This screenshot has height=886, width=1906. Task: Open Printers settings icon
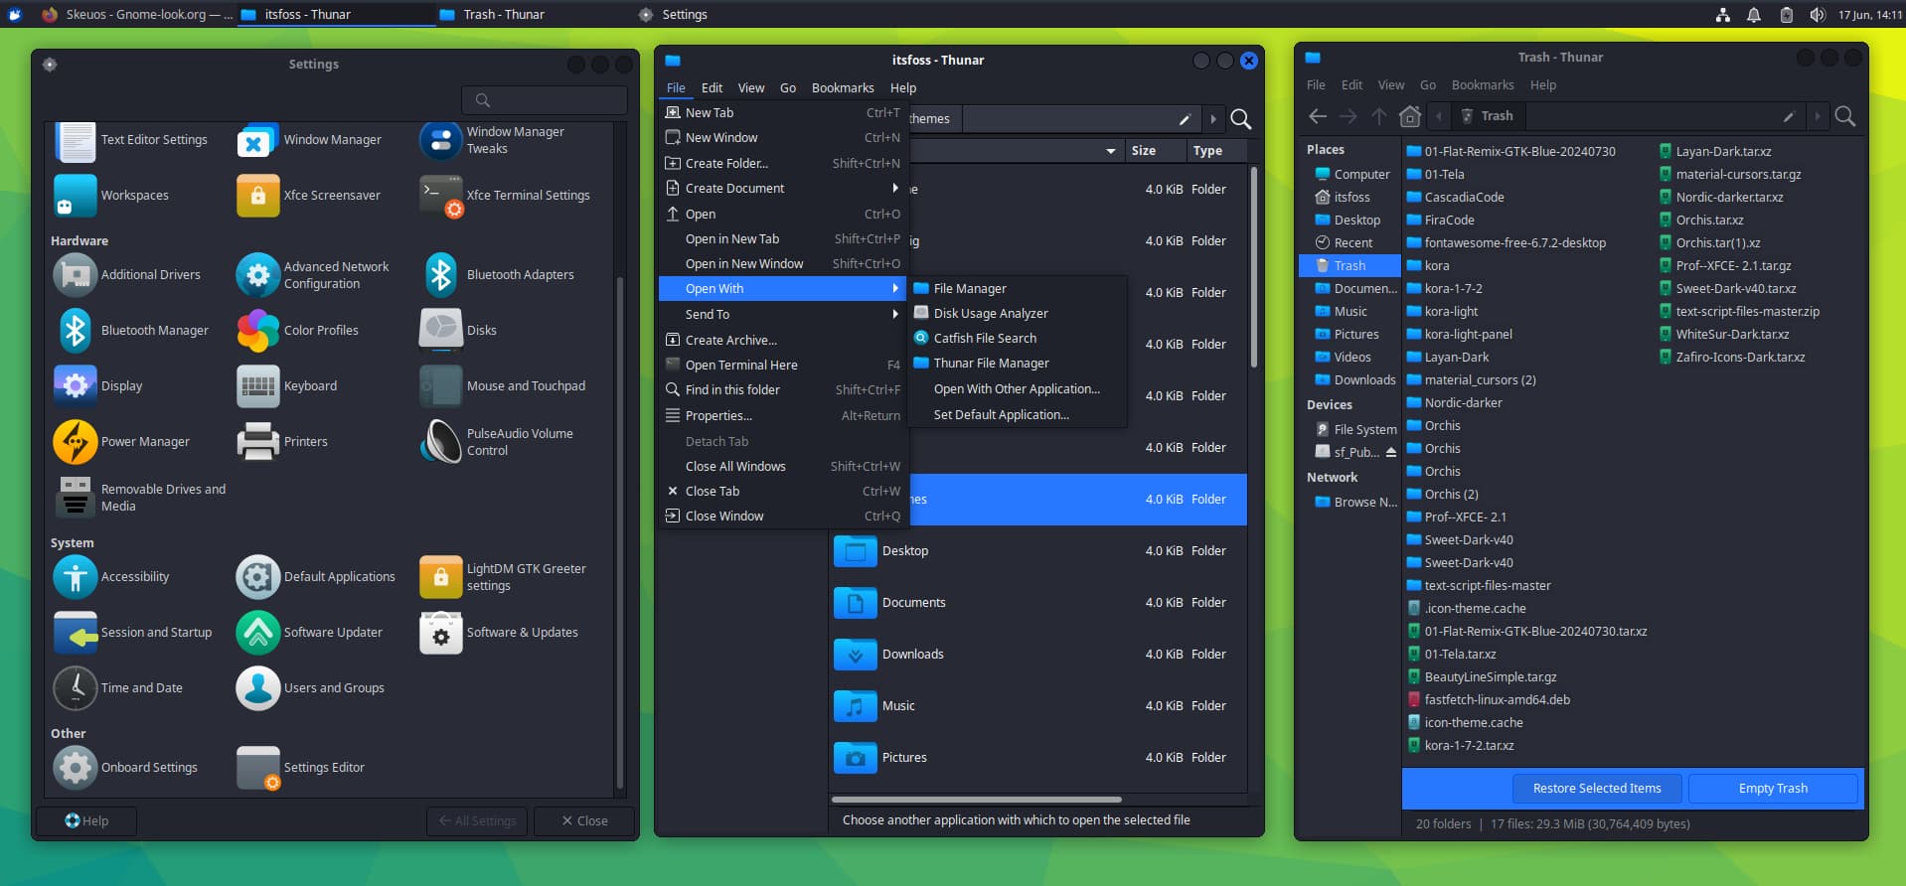click(x=257, y=442)
